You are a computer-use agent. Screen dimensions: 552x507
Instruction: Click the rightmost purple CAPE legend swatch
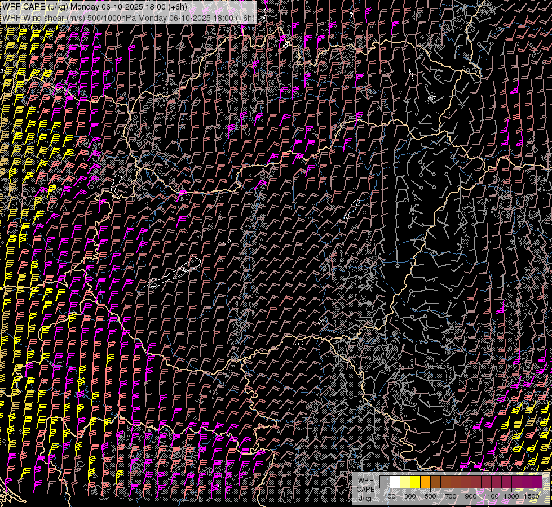[537, 482]
